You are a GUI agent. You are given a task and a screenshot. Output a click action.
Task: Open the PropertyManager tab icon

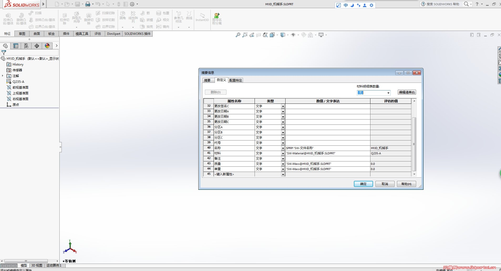tap(16, 46)
